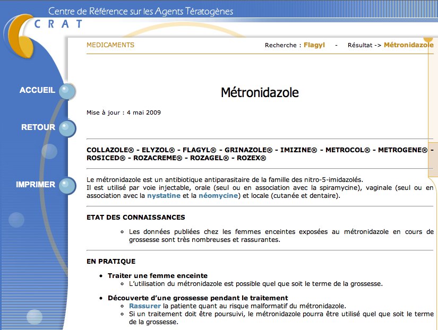This screenshot has width=438, height=330.
Task: Click the blue bubble beside ACCUEIL
Action: 67,91
